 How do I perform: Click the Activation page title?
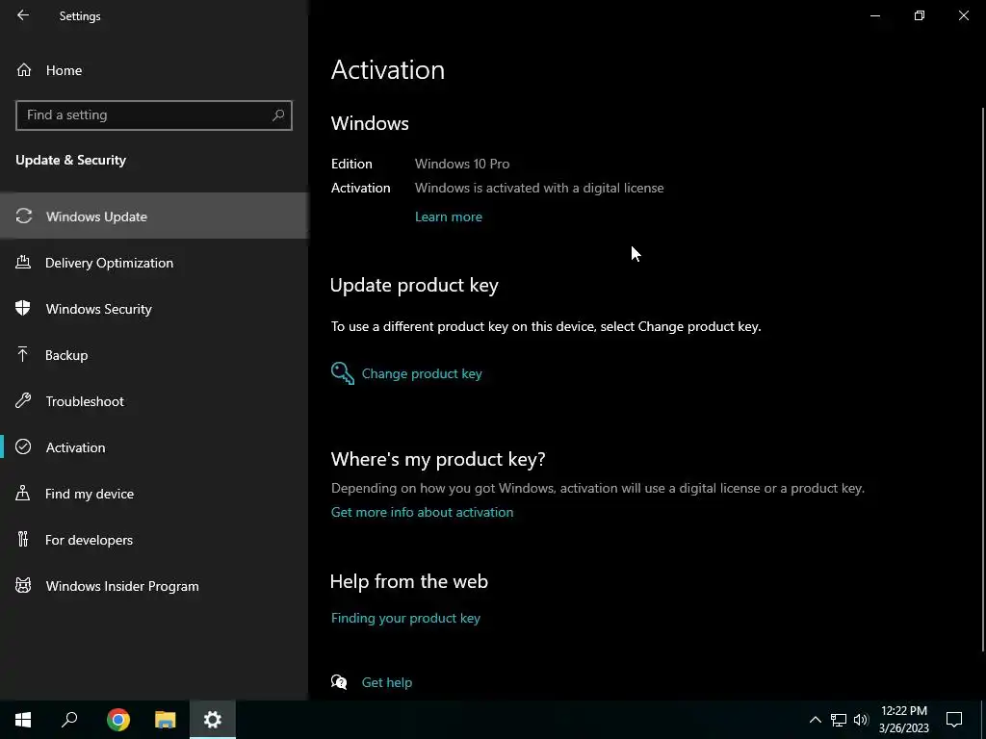388,69
